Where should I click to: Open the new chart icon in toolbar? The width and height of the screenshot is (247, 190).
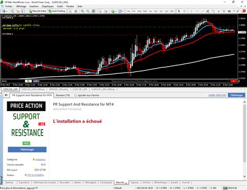click(4, 11)
